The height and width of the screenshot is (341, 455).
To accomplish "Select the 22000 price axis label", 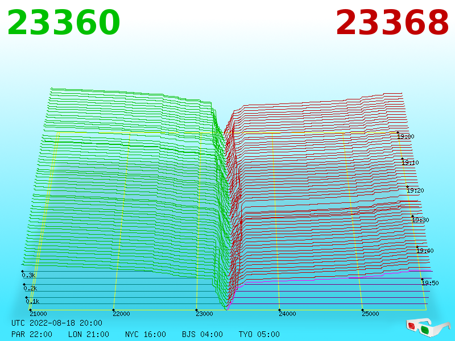I will 121,314.
